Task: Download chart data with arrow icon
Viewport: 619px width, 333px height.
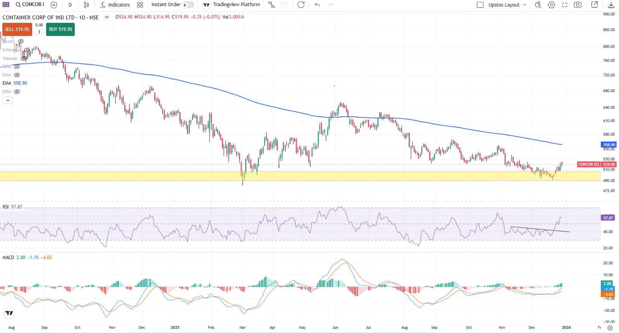Action: tap(611, 5)
